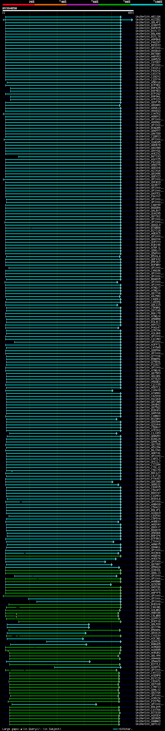165x731 pixels.
Task: Select hit label UniRef100_A4I670
Action: pyautogui.click(x=148, y=590)
